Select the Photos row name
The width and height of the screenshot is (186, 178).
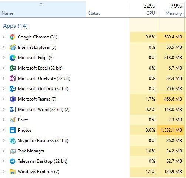point(24,130)
